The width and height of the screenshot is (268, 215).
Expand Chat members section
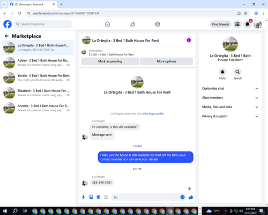click(230, 98)
